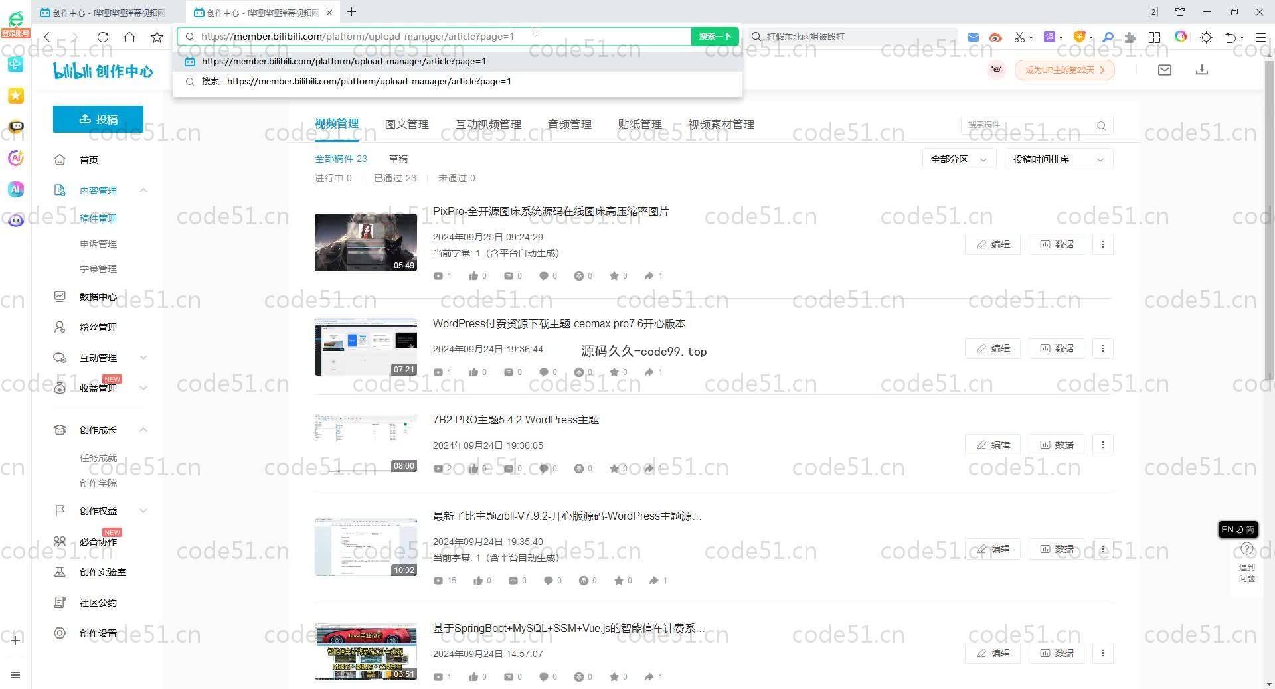The image size is (1275, 689).
Task: Click the 投稿 upload button
Action: tap(98, 119)
